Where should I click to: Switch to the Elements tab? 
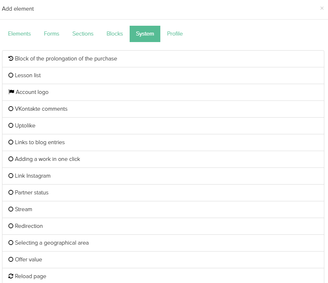(x=20, y=33)
